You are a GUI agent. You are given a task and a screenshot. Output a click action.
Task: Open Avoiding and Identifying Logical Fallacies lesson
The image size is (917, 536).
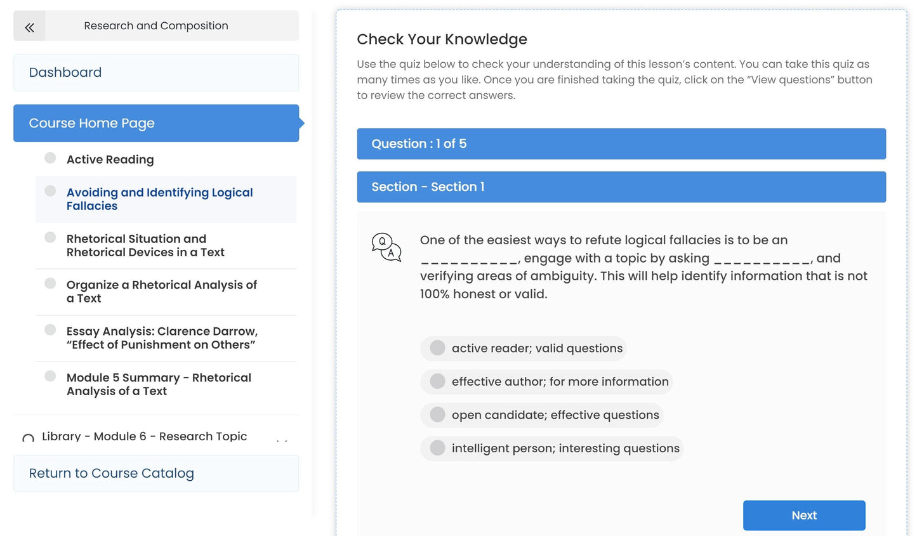click(x=159, y=199)
